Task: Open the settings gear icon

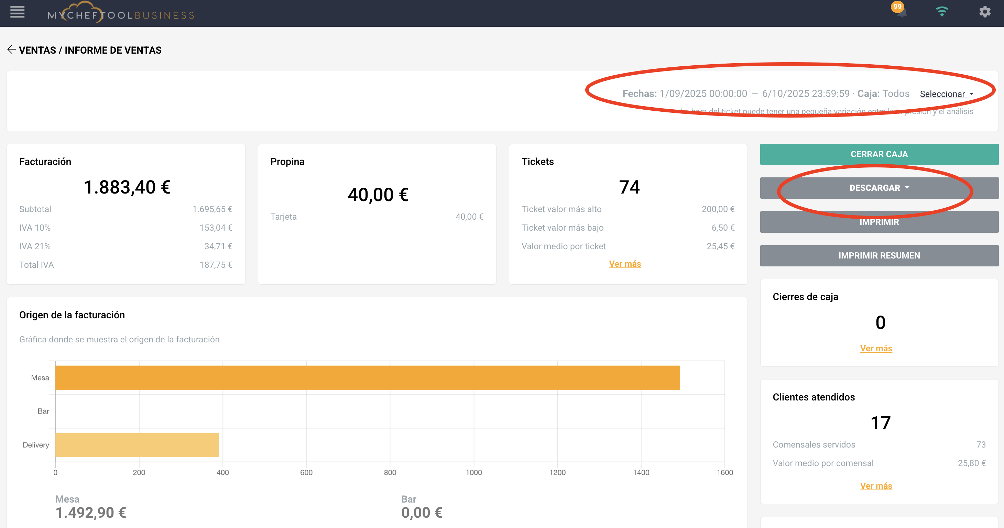Action: coord(984,12)
